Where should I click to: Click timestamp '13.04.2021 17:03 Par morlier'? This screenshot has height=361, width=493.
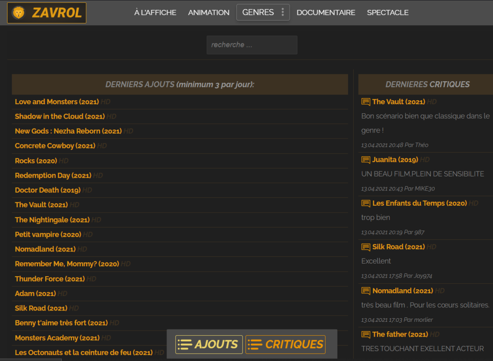click(x=397, y=320)
